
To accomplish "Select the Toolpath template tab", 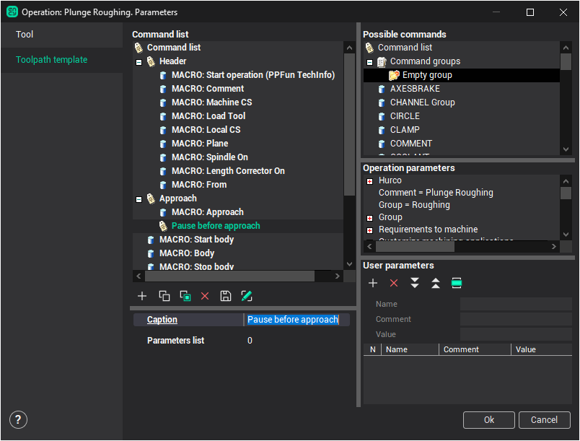I will pos(52,60).
